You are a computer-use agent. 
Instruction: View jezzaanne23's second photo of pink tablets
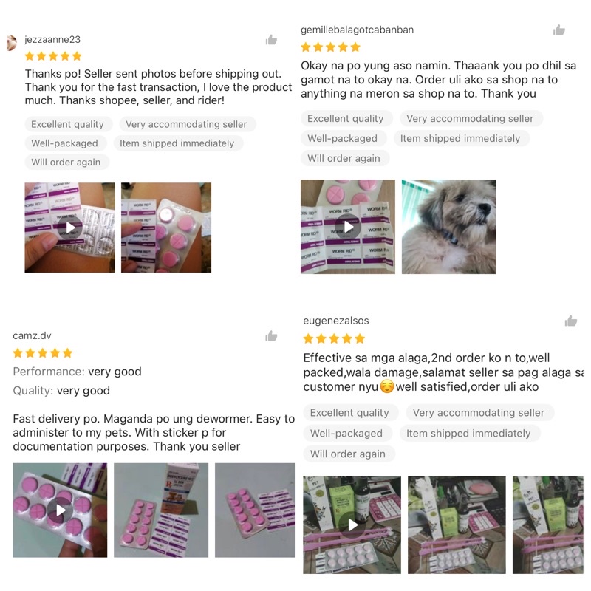click(x=166, y=228)
